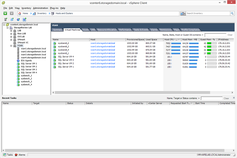
Task: Select the vcenter6.storagedomain.local server icon
Action: [8, 25]
